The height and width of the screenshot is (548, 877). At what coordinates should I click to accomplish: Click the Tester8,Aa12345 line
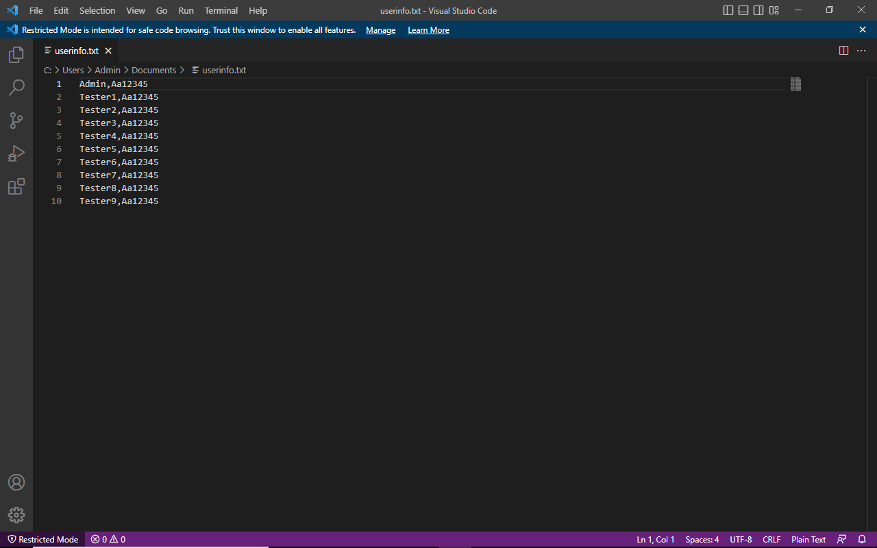pyautogui.click(x=119, y=188)
